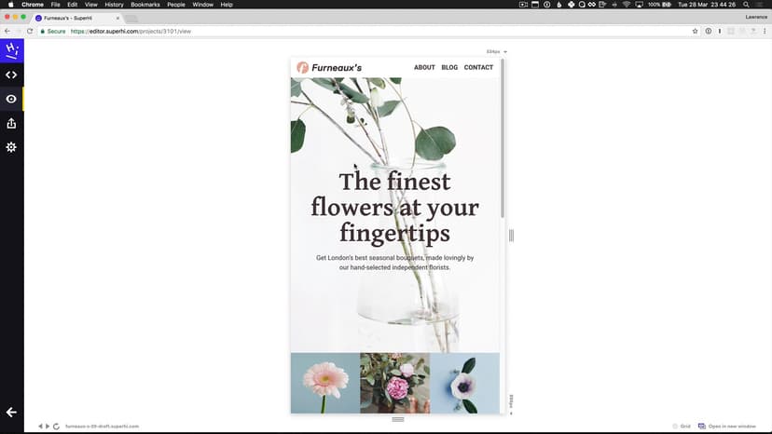Bookmark page with the star icon

[x=695, y=31]
